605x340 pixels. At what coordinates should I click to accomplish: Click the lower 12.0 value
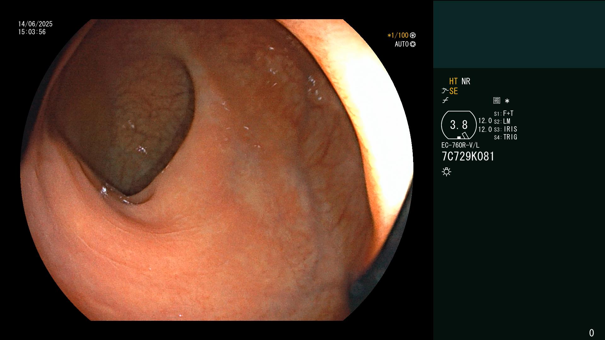tap(485, 129)
